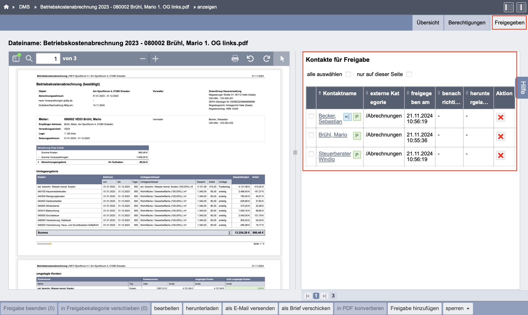Click 'als Brief verschicken' button

pos(306,309)
